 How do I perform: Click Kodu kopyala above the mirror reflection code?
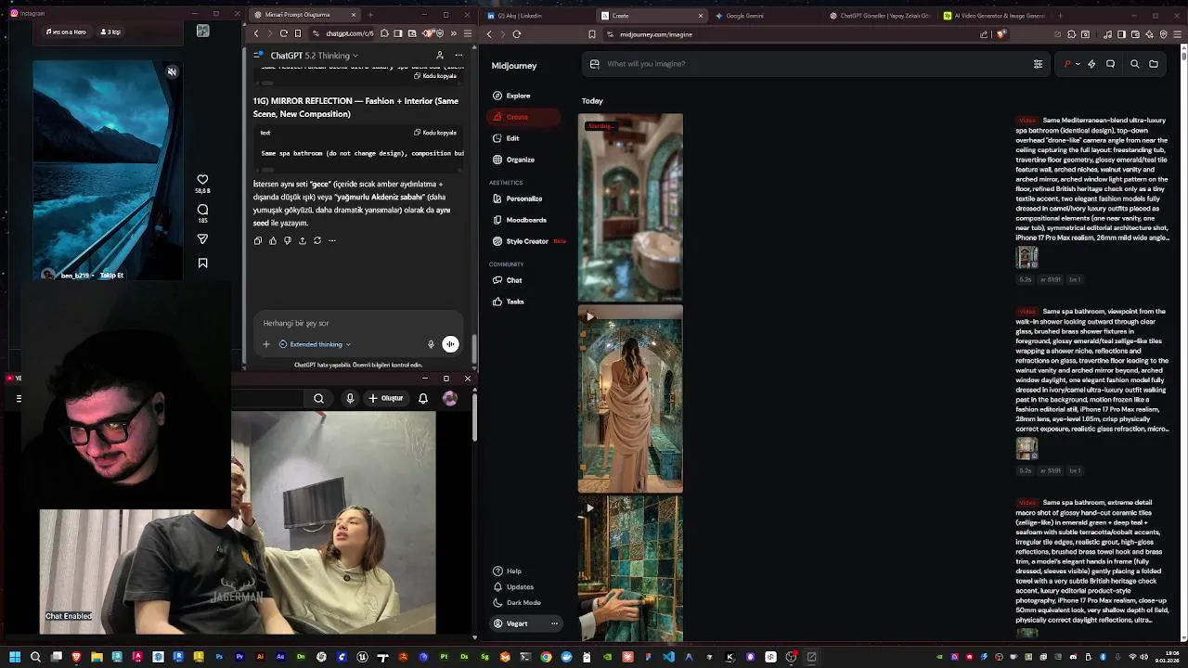435,133
